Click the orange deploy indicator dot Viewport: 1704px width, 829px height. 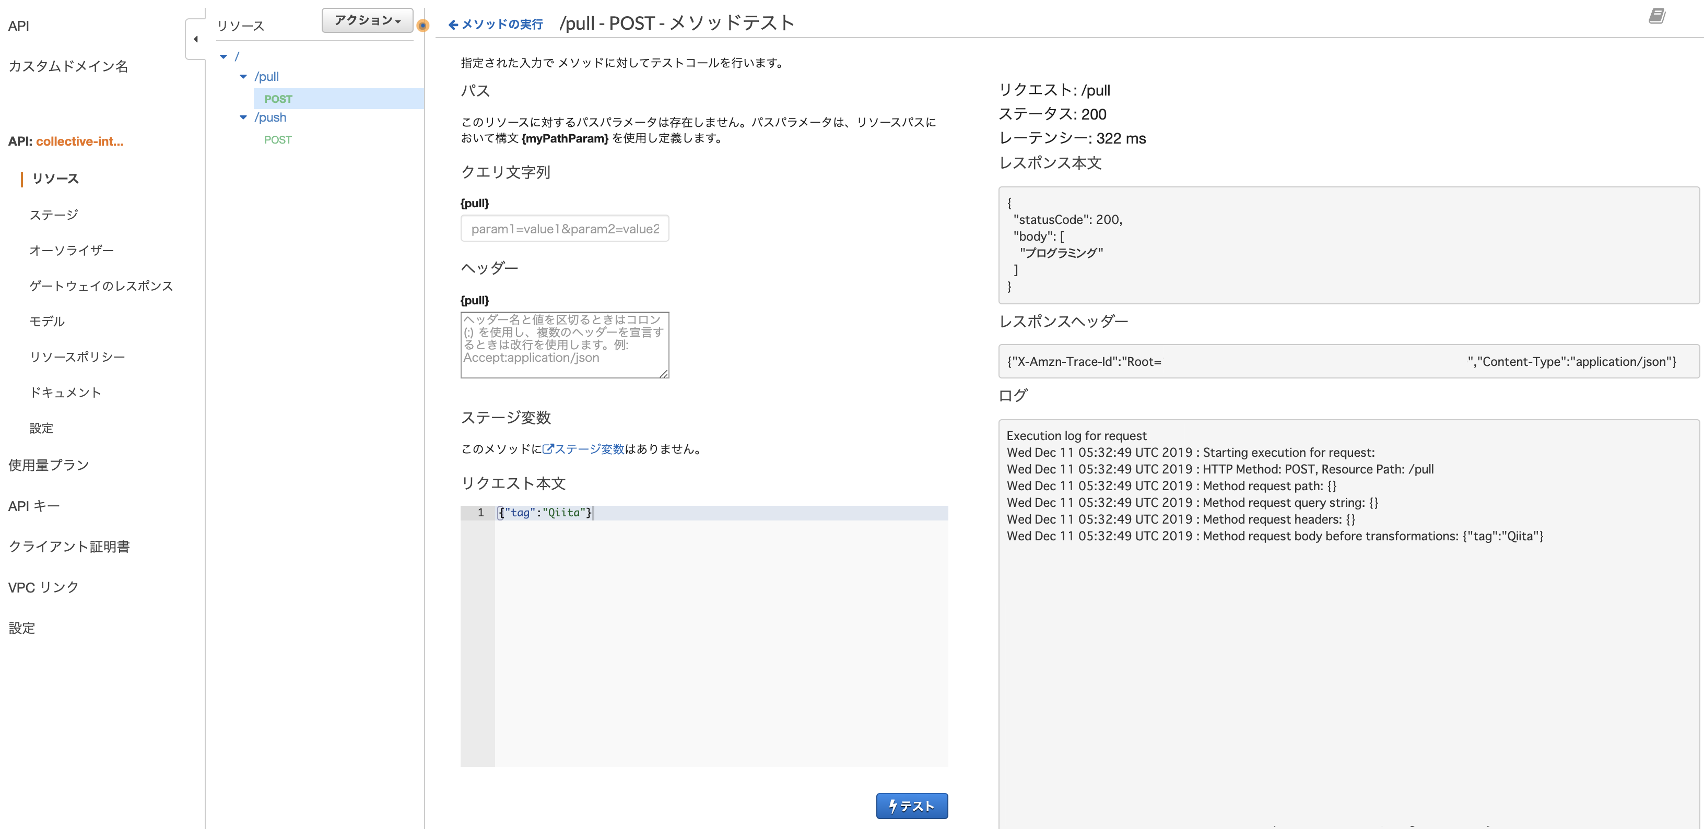coord(424,26)
